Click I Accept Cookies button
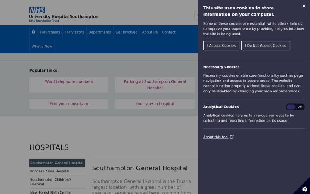The height and width of the screenshot is (194, 310). point(221,46)
